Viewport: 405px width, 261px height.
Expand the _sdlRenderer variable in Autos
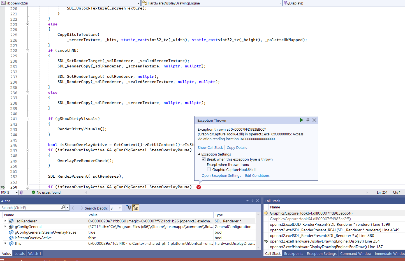point(5,221)
